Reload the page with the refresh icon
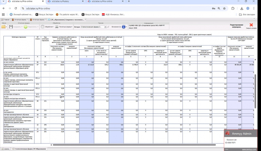The height and width of the screenshot is (151, 261). (16, 8)
